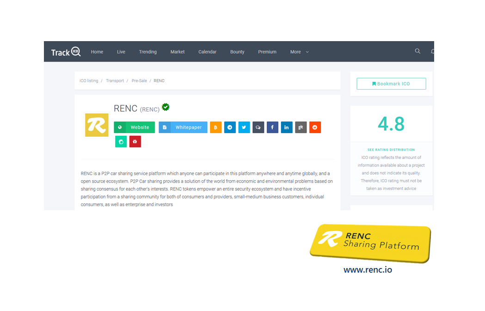Open the Calendar nav item
The image size is (485, 311).
point(208,52)
